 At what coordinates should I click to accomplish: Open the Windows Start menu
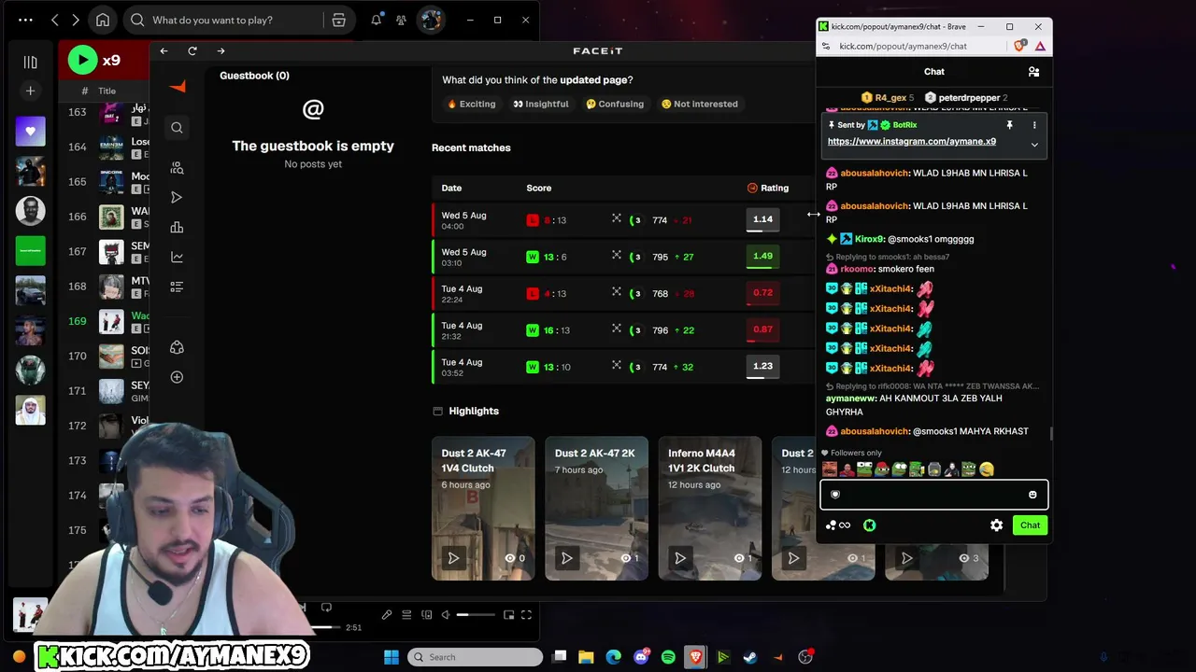pos(392,657)
